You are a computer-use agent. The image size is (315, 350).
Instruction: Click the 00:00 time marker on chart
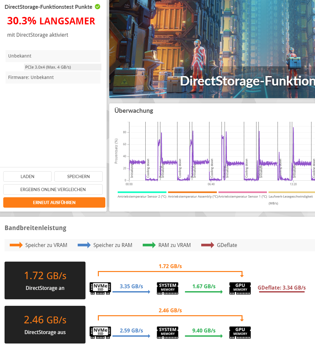click(129, 184)
